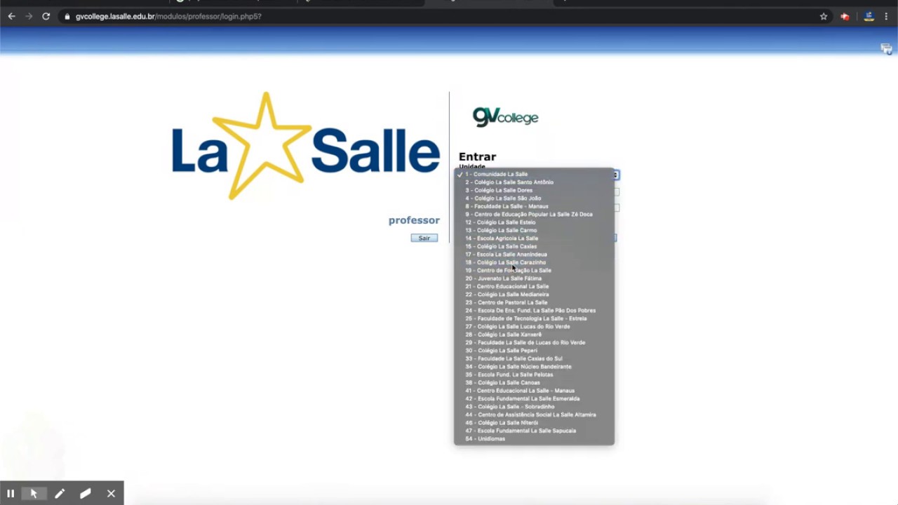Select '35 - Escola Fund. La Salle Pelotas'
The width and height of the screenshot is (898, 505).
pyautogui.click(x=534, y=375)
